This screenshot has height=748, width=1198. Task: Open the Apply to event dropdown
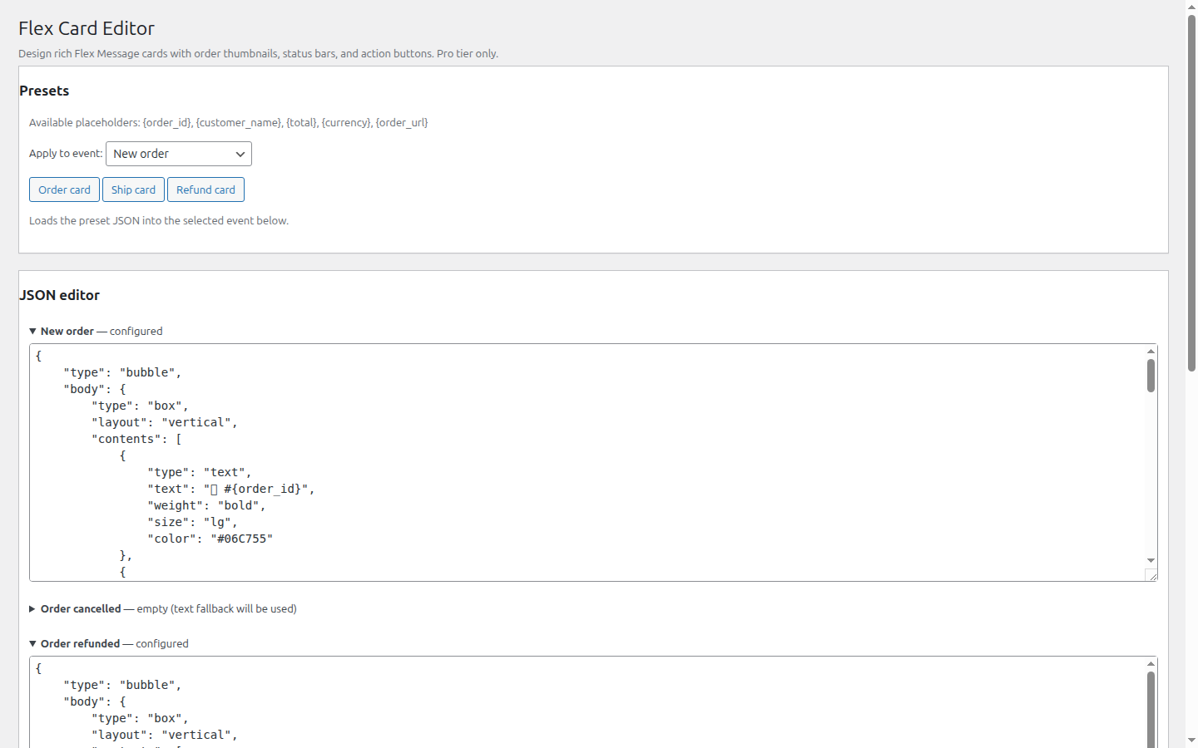point(179,154)
